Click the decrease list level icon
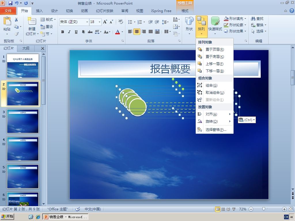 click(x=150, y=22)
